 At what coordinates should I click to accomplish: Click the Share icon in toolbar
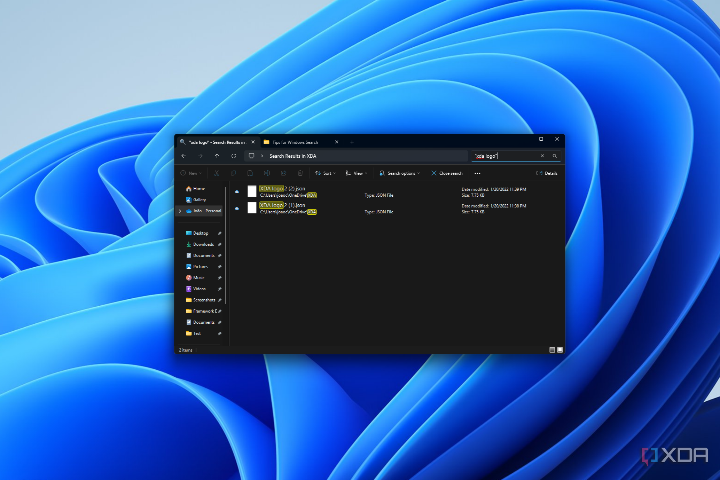(283, 173)
